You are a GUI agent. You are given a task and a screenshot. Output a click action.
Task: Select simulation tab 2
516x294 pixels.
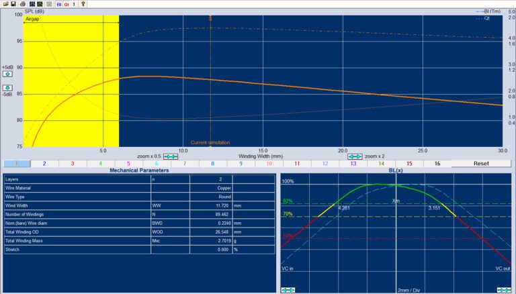click(x=43, y=163)
